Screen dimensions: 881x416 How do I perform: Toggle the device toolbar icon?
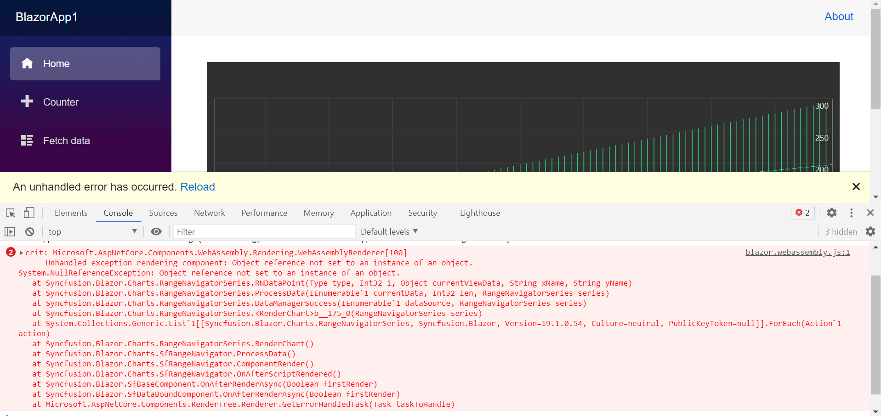pos(29,213)
